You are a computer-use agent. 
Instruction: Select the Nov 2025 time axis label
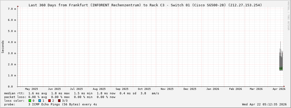pos(167,89)
